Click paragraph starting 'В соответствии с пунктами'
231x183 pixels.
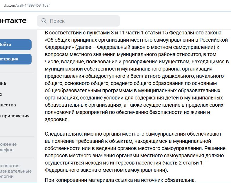133,33
